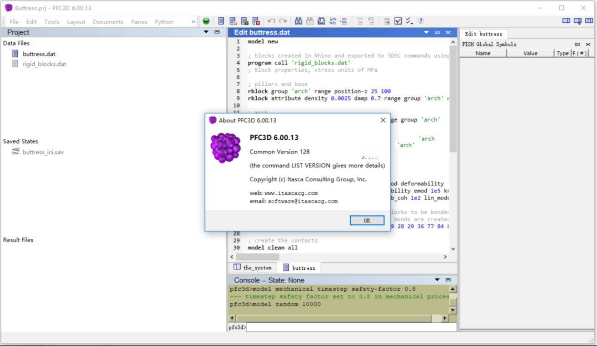This screenshot has width=597, height=346.
Task: Open the File menu
Action: [x=14, y=22]
